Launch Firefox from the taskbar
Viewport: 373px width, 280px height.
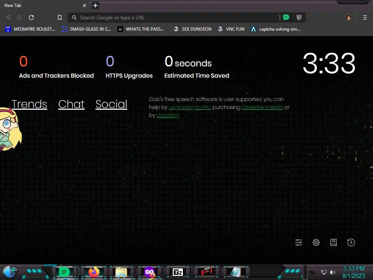94,272
